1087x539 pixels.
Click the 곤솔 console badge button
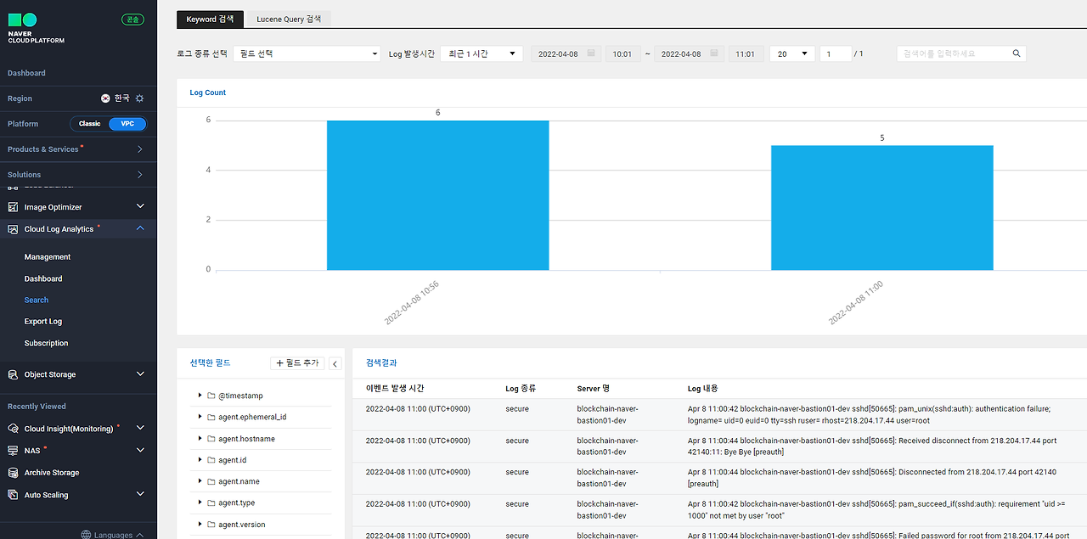[x=133, y=20]
